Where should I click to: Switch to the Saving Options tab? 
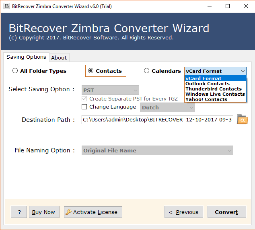pos(27,57)
